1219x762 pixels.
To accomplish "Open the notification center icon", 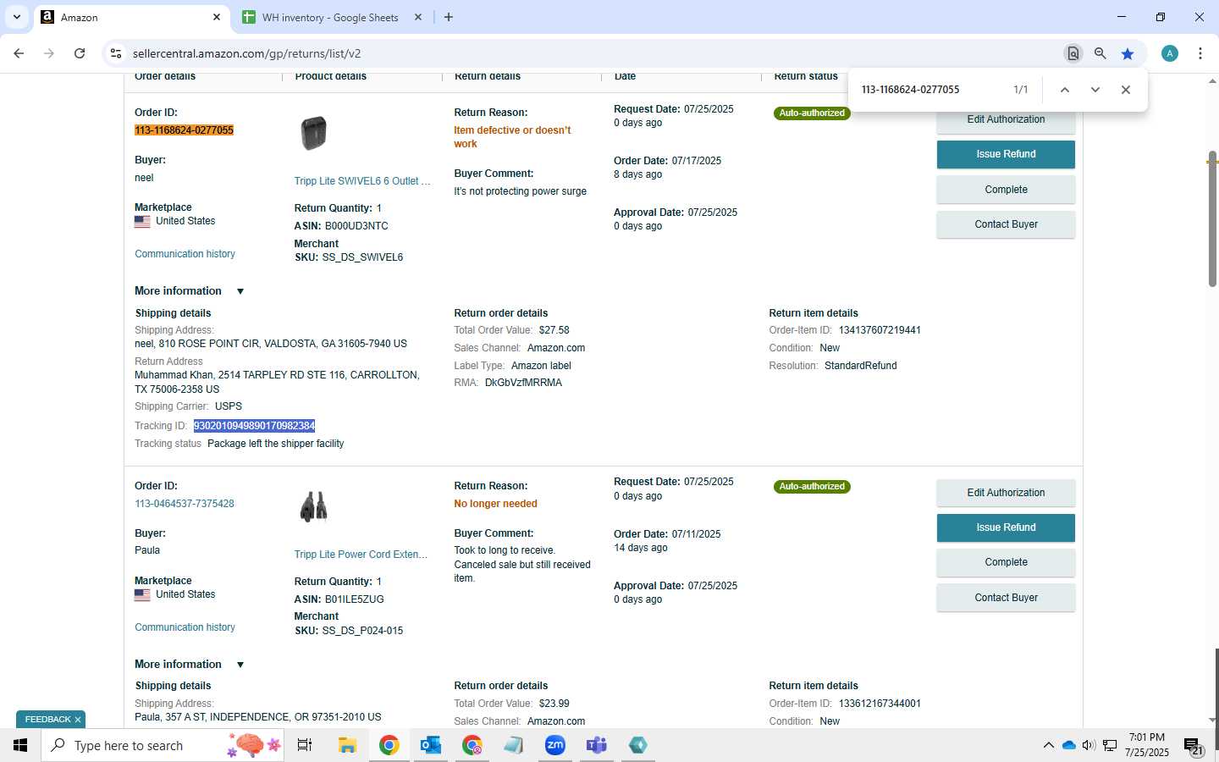I will tap(1194, 745).
